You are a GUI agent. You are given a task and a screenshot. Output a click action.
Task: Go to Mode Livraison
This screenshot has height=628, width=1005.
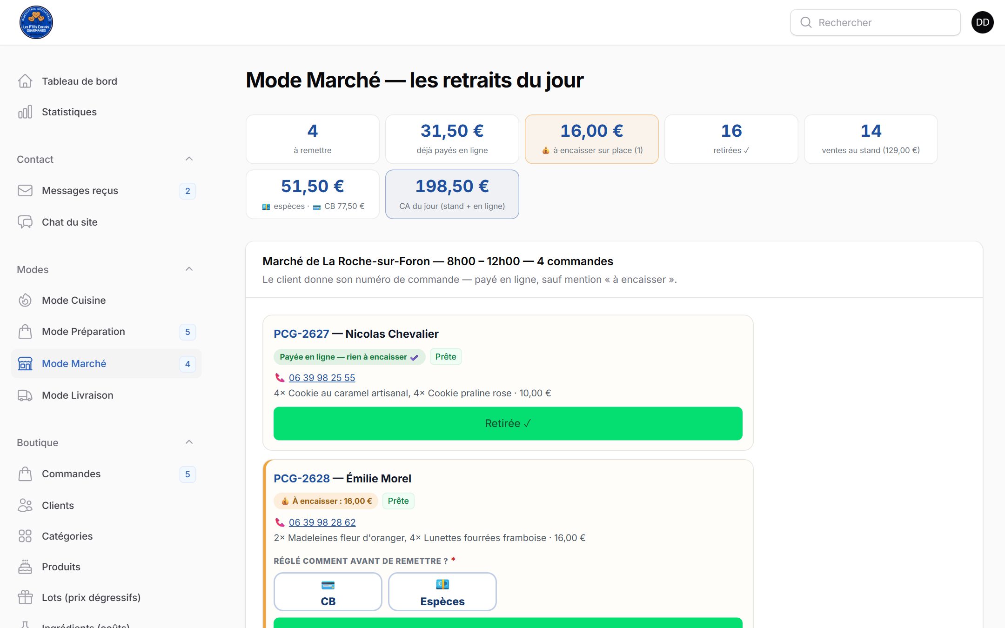pos(106,395)
